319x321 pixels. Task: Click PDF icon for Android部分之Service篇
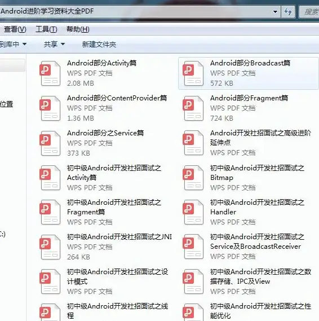pyautogui.click(x=50, y=143)
